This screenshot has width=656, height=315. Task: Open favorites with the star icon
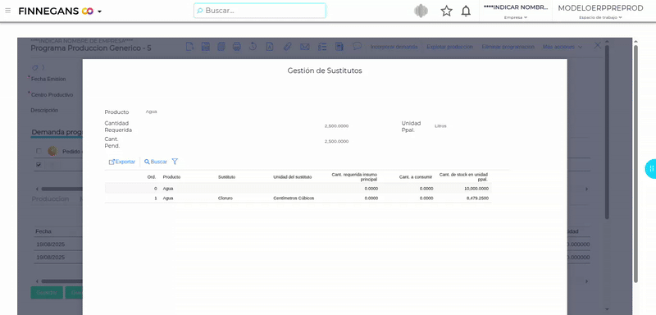tap(446, 11)
